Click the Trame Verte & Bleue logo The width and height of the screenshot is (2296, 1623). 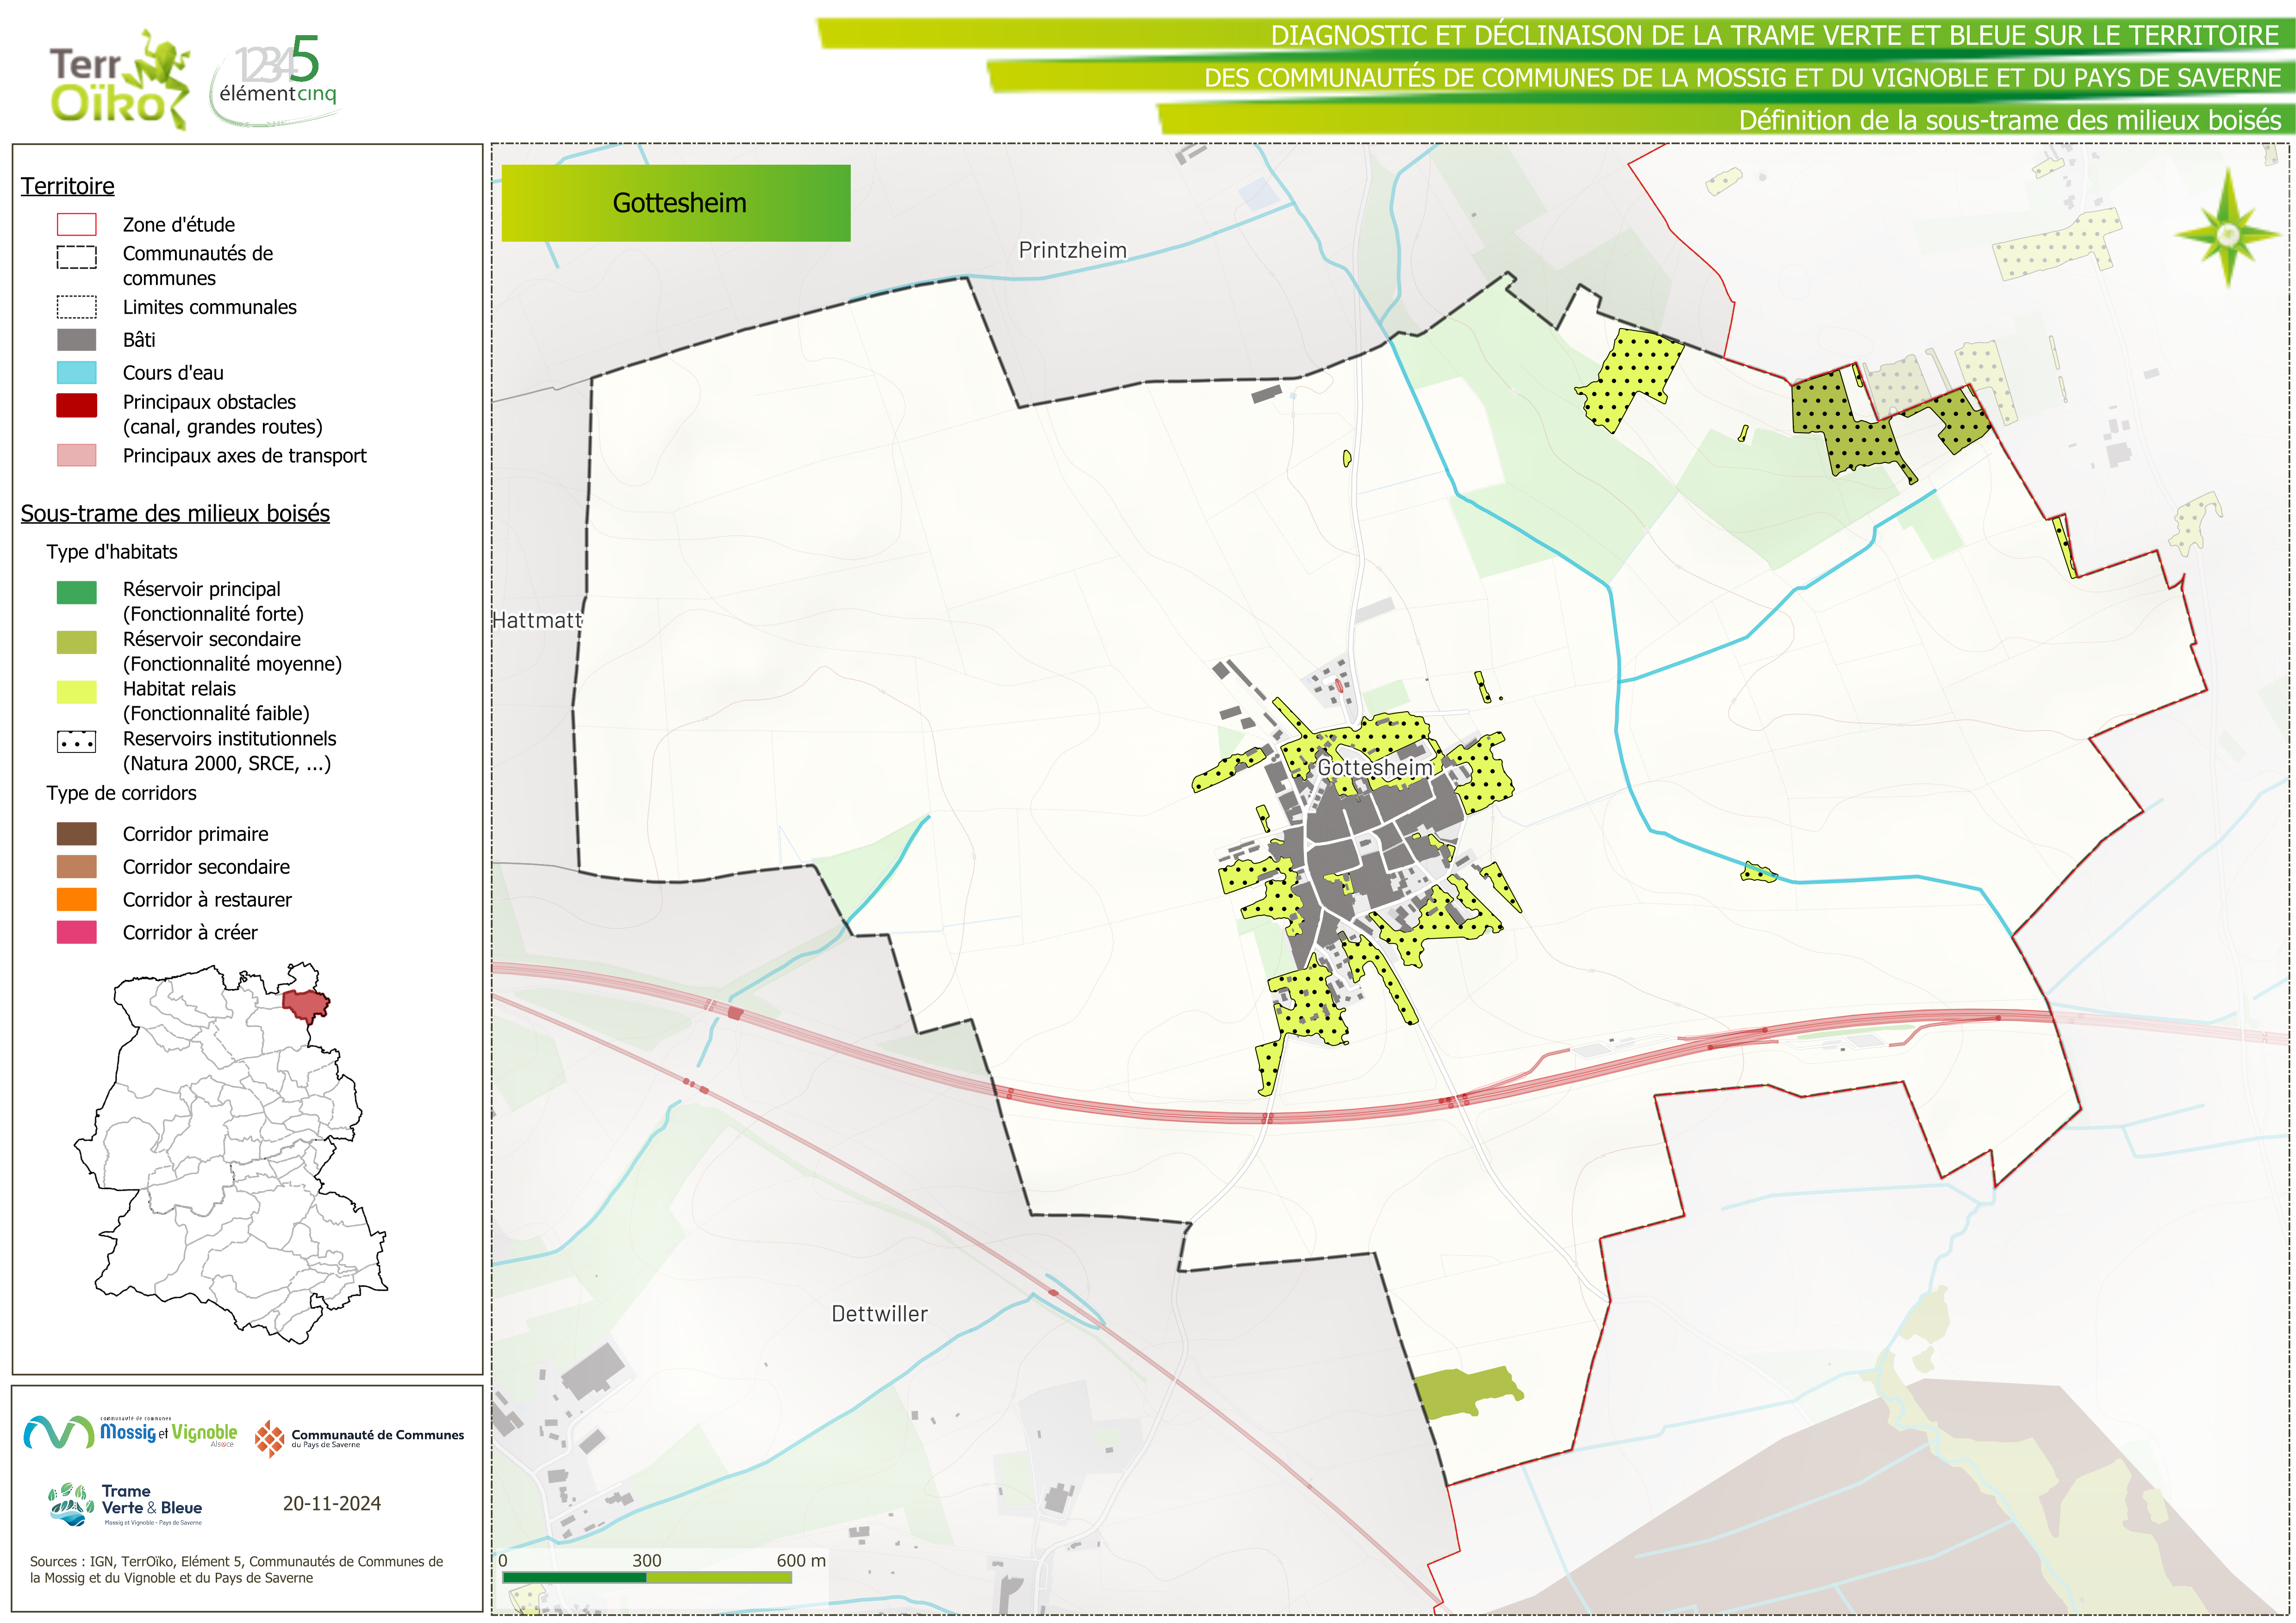pyautogui.click(x=126, y=1504)
